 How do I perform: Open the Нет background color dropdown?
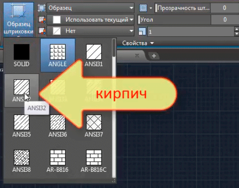pos(91,31)
